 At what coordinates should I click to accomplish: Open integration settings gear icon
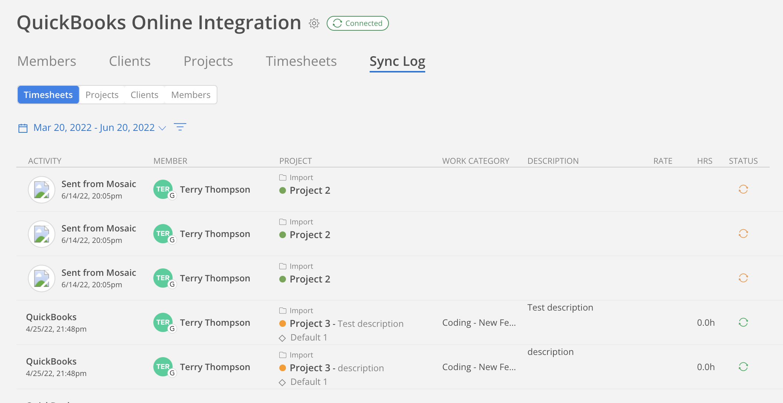314,23
